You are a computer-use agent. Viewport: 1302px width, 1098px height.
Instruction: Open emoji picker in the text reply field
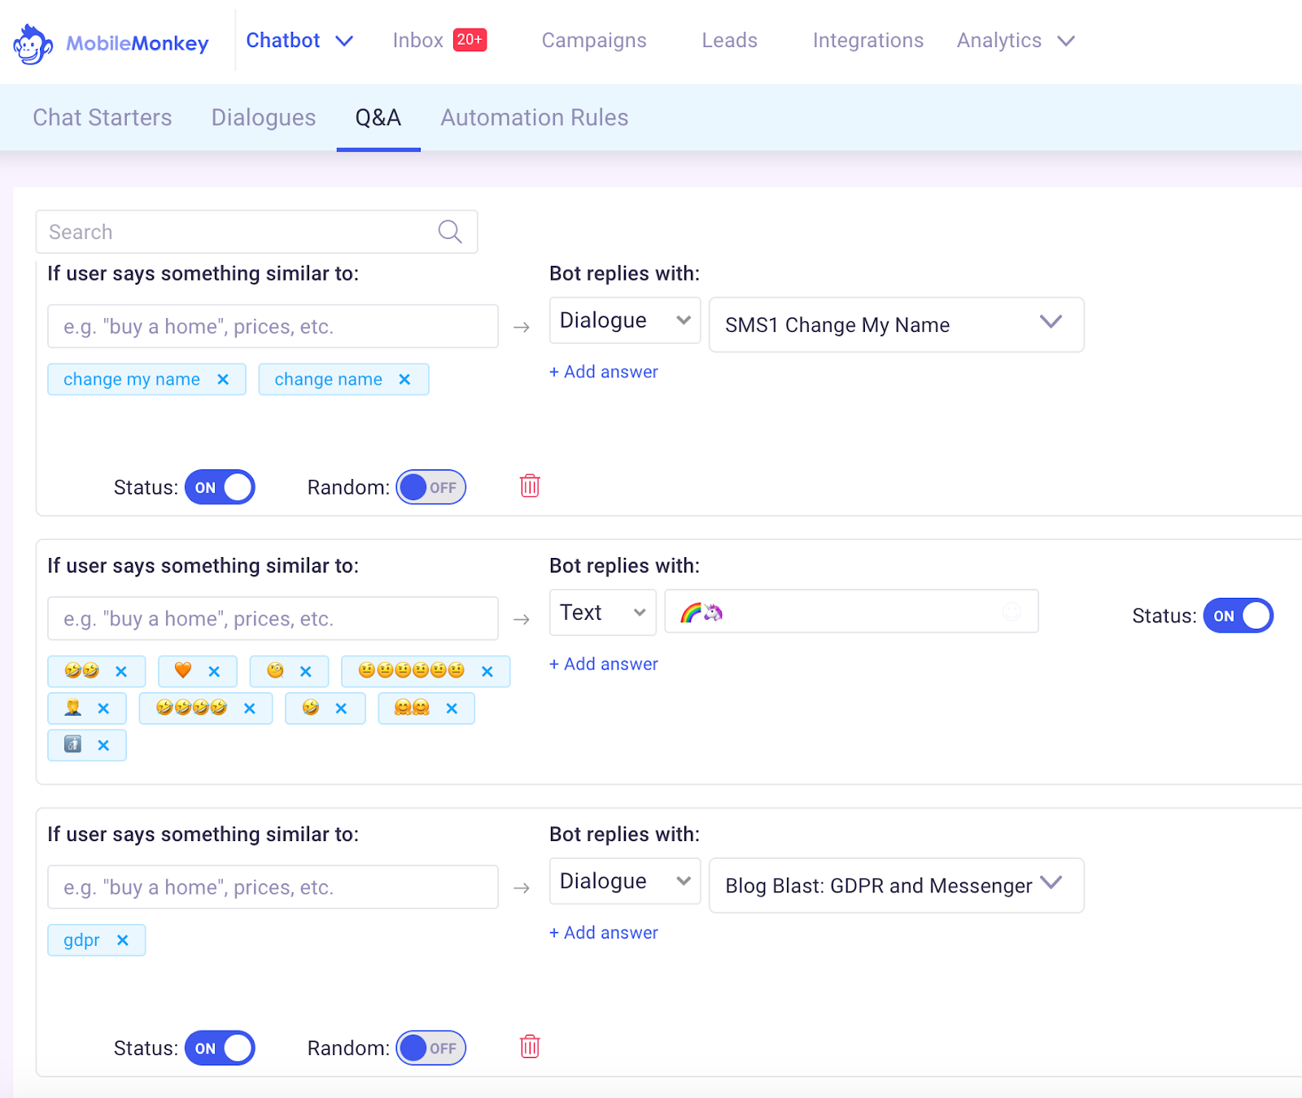1011,612
